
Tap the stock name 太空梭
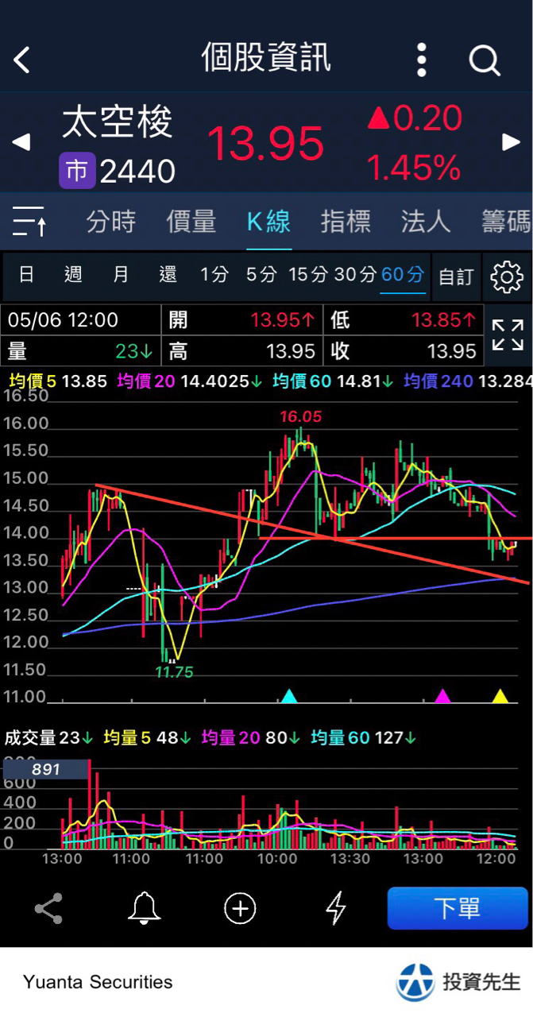click(117, 123)
